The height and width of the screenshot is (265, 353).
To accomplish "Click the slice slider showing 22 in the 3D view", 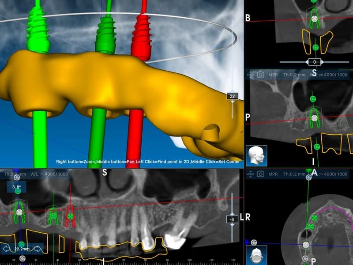I will pyautogui.click(x=233, y=96).
